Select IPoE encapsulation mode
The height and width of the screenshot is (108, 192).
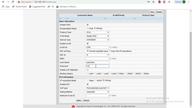[88, 28]
